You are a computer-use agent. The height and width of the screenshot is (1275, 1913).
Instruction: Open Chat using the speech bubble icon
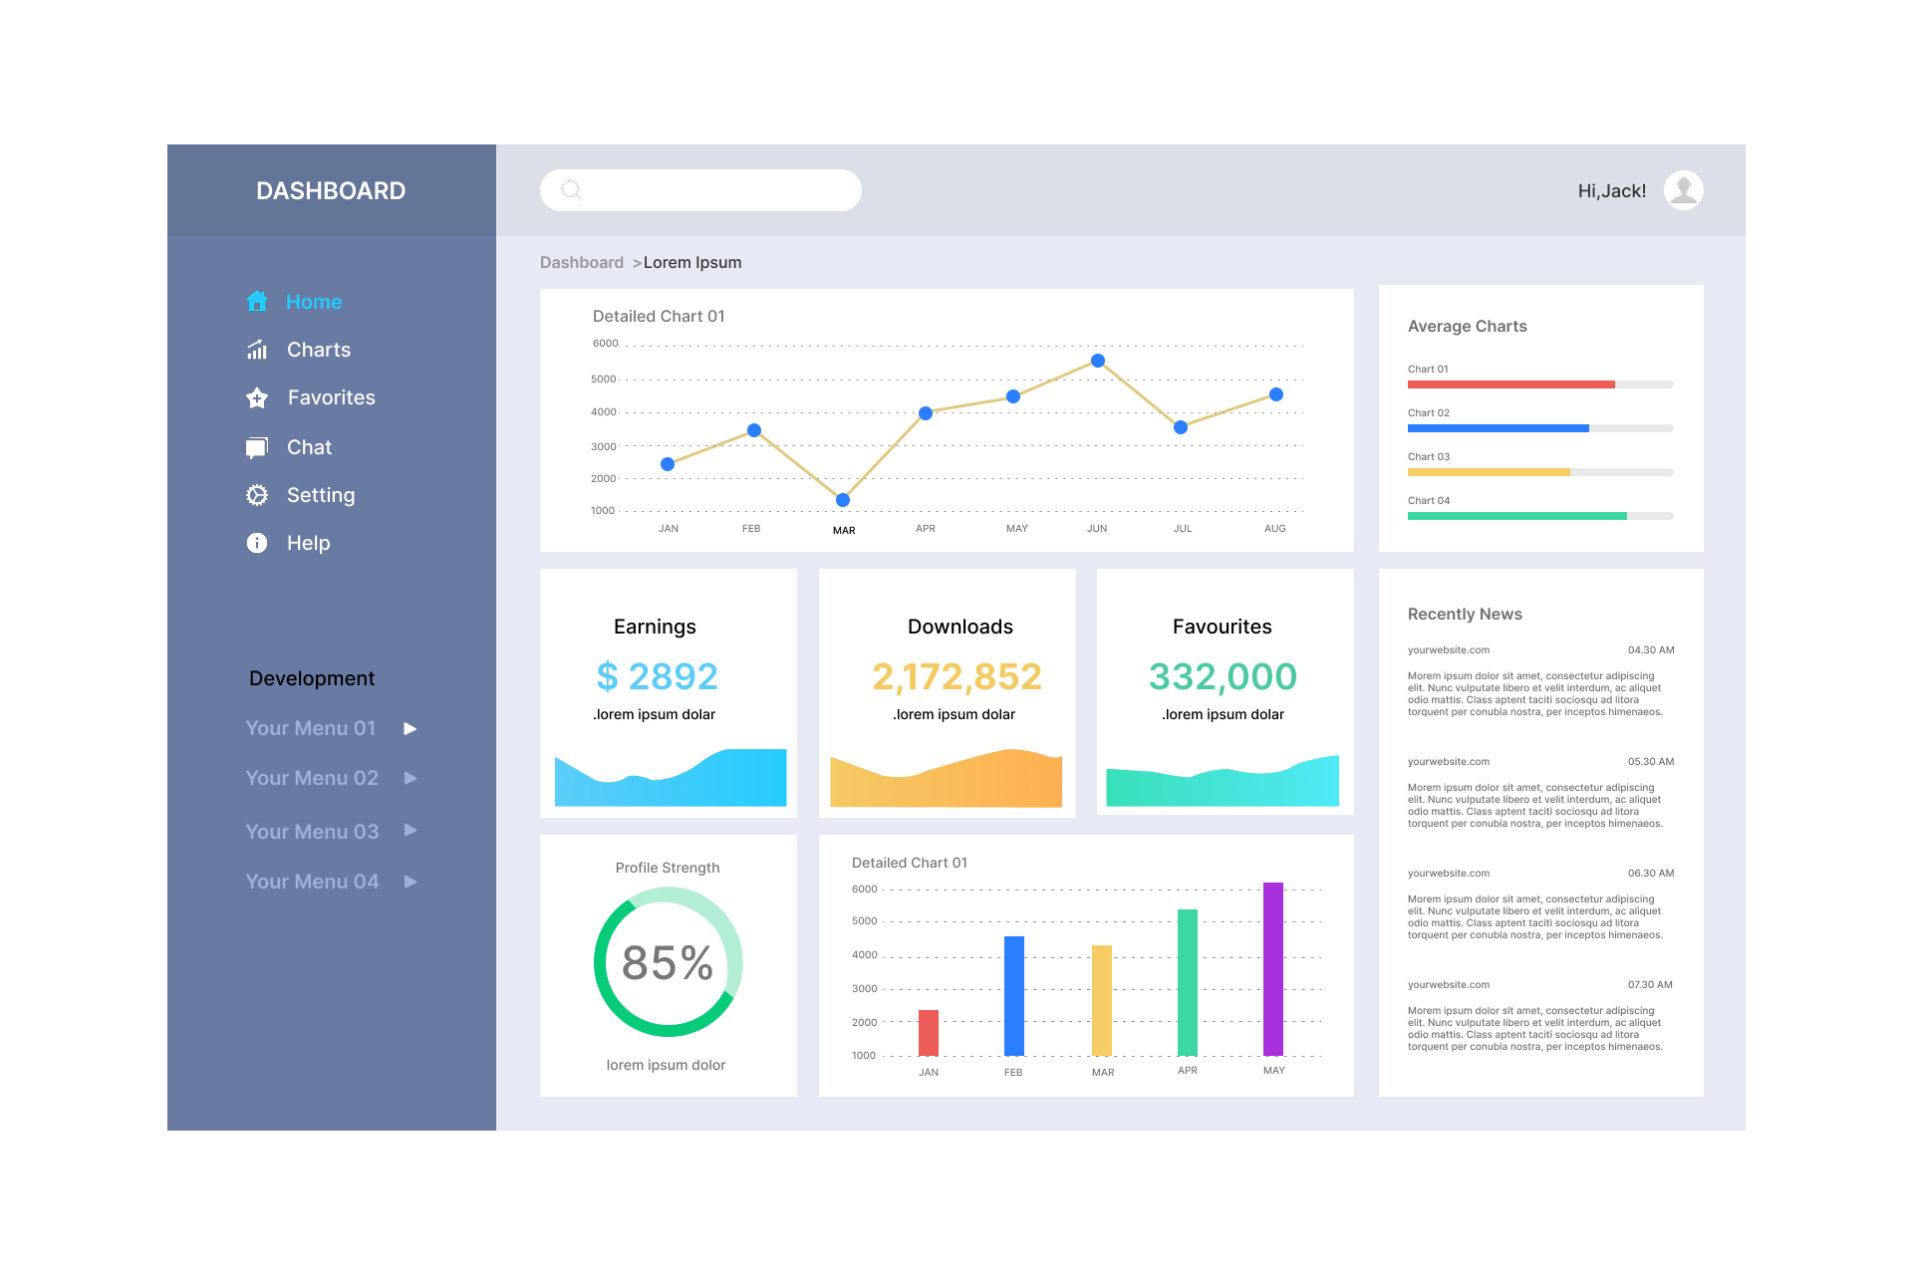click(257, 446)
